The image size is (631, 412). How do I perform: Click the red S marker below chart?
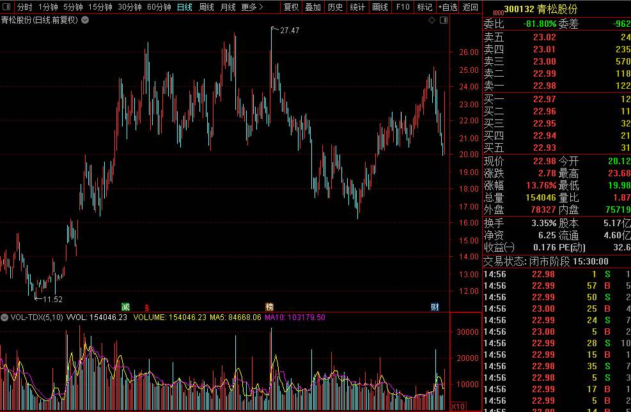146,307
